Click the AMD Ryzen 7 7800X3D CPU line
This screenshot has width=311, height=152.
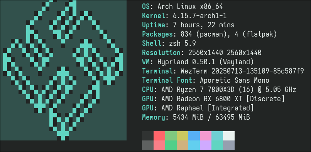[219, 90]
